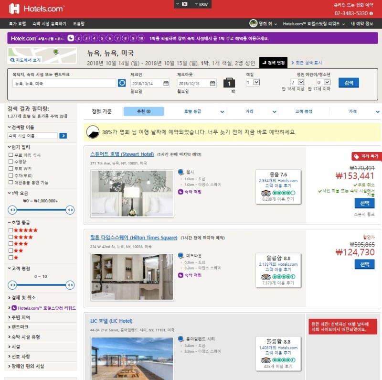Click the Rewards icon in sidebar filter
Viewport: 382px width, 380px height.
click(14, 308)
